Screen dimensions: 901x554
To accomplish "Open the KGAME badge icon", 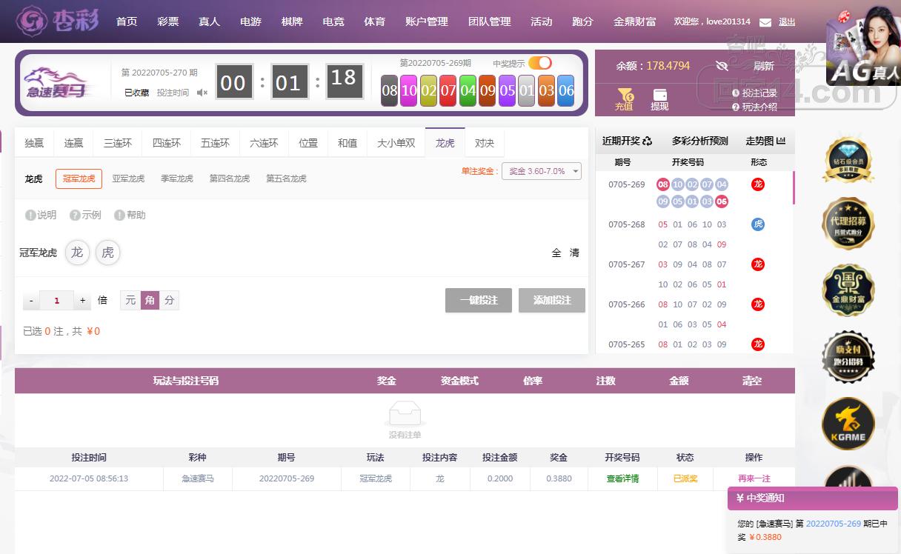I will [848, 424].
